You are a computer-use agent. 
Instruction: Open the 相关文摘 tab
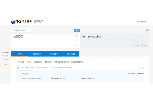[71, 54]
